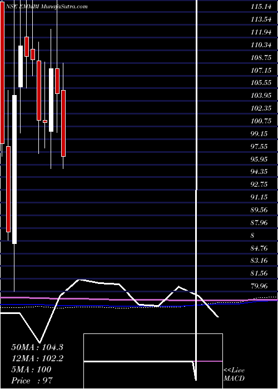Screen dimensions: 278x389
Task: Click the last red candlestick near 97.55
Action: click(x=63, y=123)
